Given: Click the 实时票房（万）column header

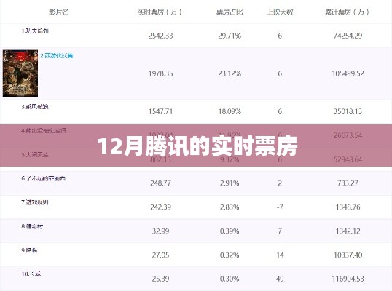Looking at the screenshot, I should click(x=160, y=12).
